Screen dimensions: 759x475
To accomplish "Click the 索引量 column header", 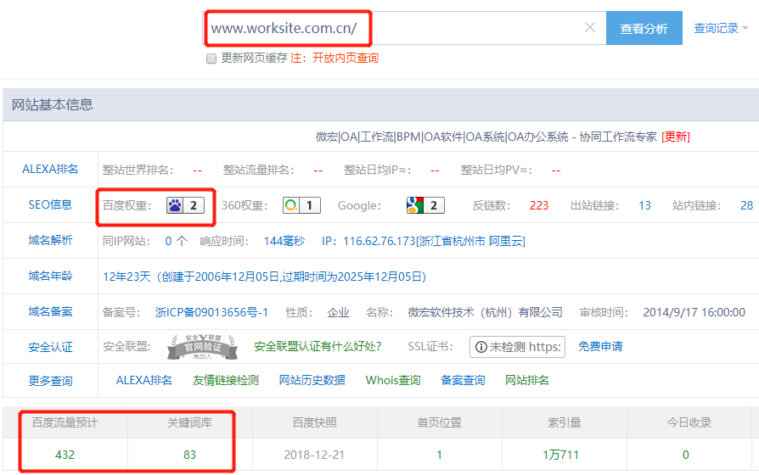I will coord(565,422).
